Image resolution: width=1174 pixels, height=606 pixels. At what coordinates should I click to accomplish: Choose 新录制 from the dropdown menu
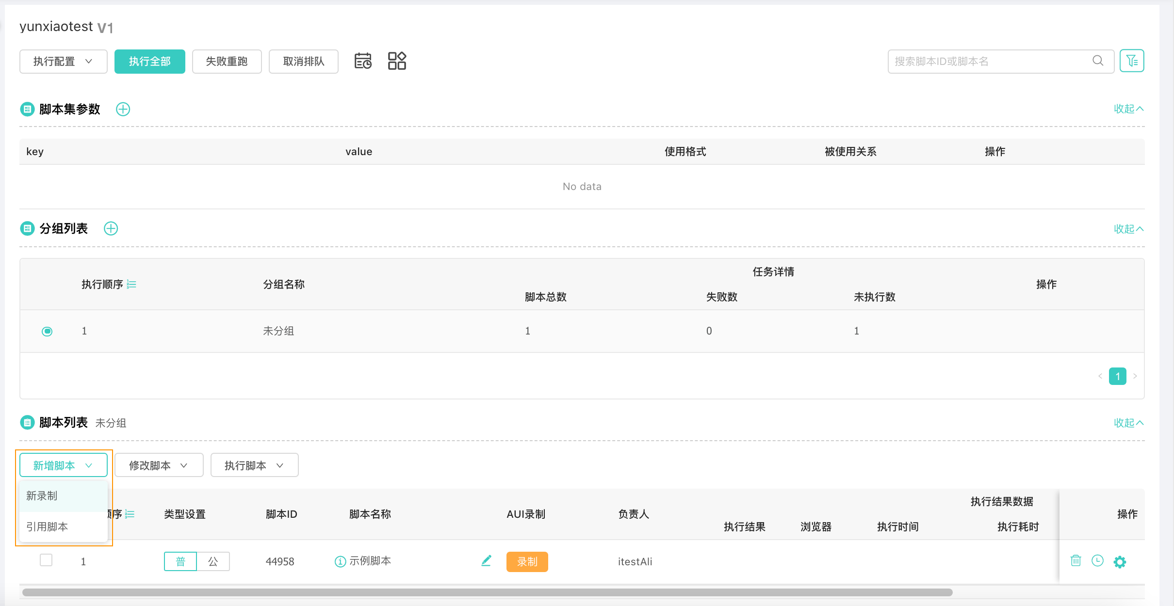pos(64,496)
